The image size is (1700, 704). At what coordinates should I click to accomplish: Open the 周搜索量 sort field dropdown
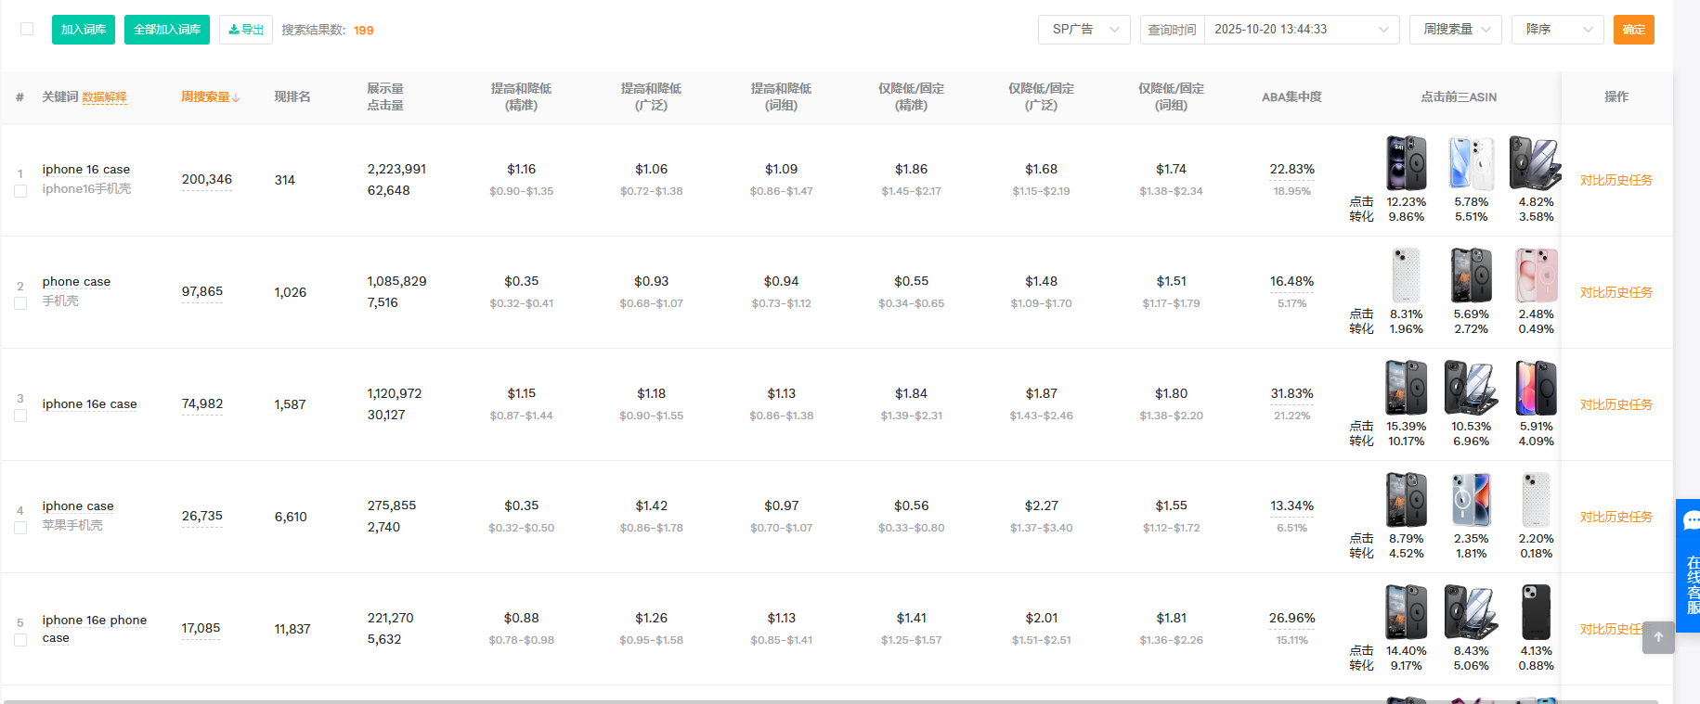click(1455, 30)
